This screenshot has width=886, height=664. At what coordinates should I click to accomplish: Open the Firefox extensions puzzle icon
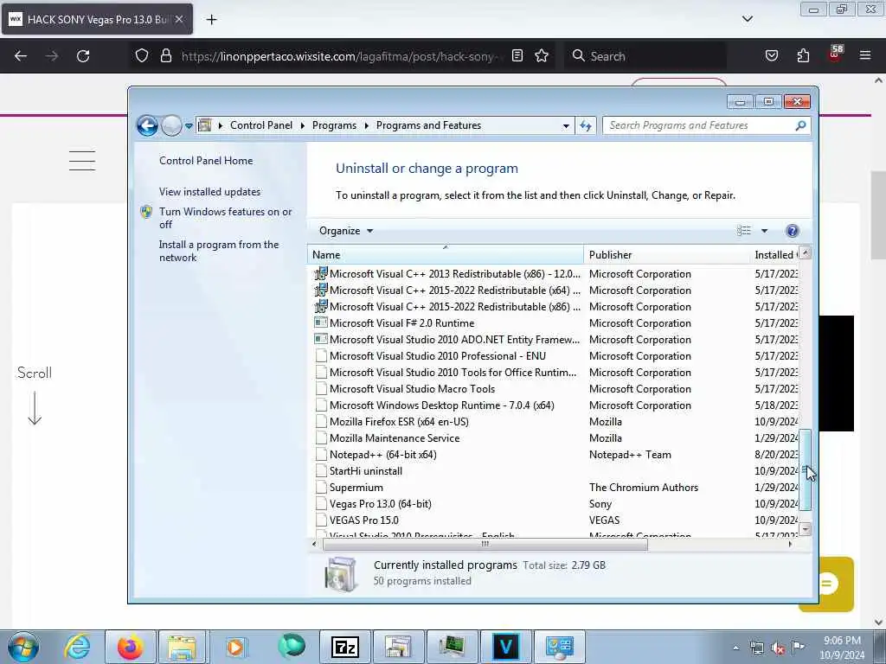pyautogui.click(x=803, y=56)
